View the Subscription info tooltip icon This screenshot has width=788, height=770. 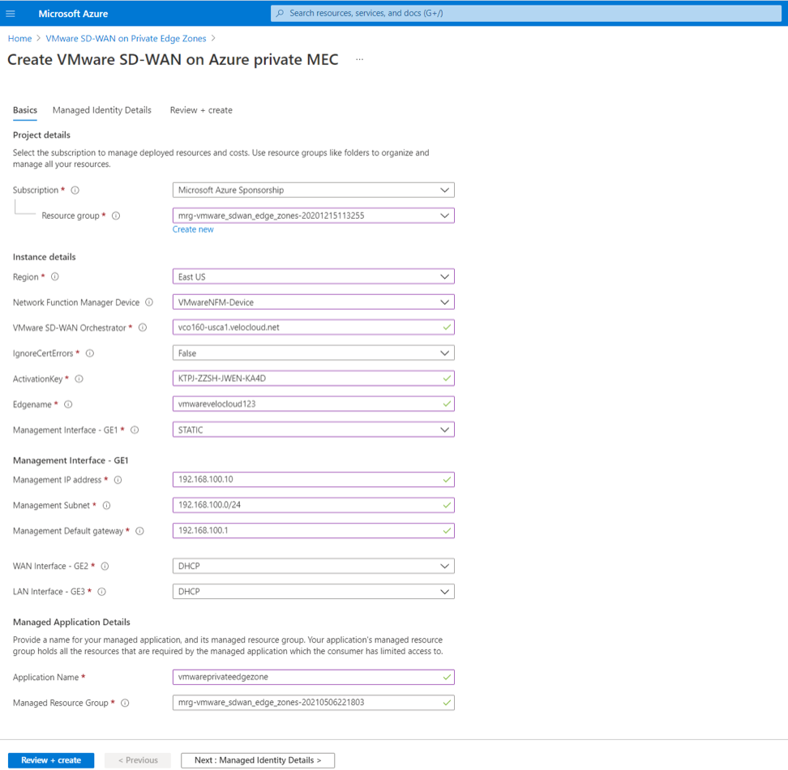75,190
